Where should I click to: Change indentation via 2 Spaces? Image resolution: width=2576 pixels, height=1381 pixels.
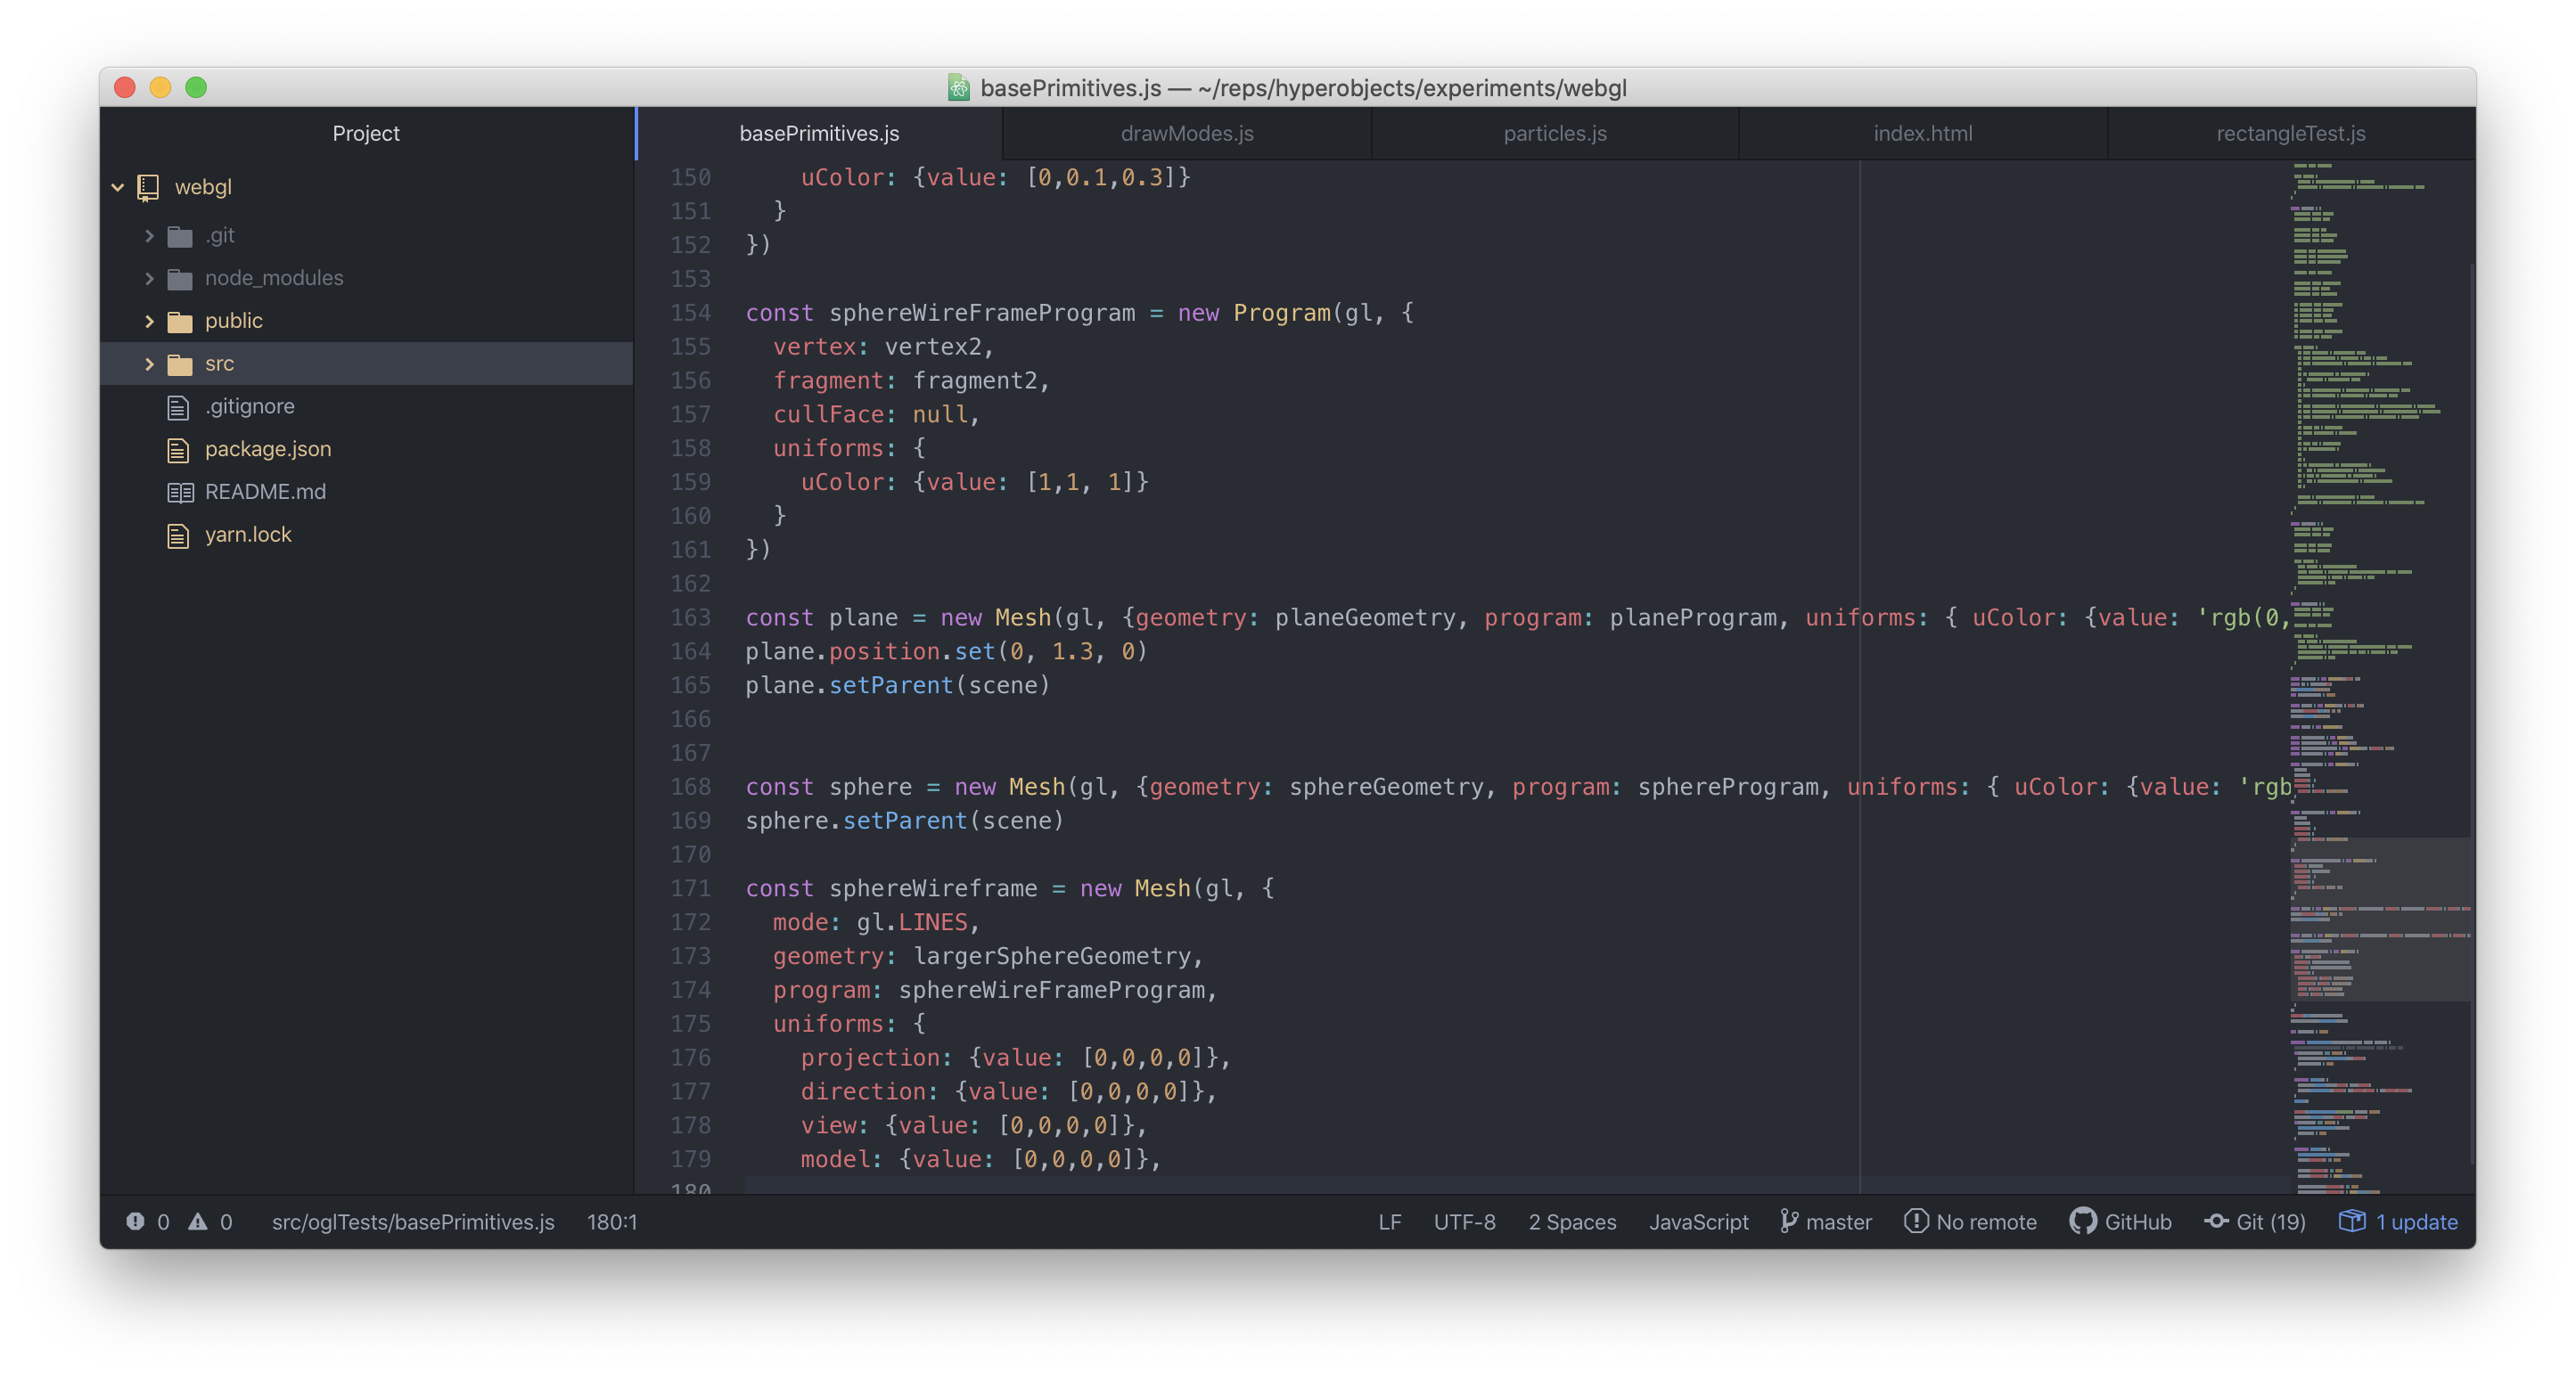(1572, 1222)
